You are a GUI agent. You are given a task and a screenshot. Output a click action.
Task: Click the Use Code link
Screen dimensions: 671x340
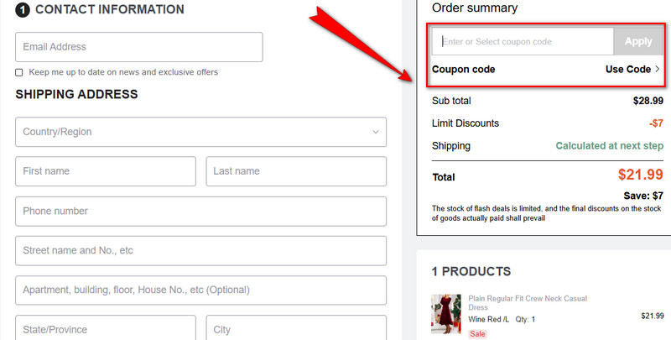pos(627,69)
